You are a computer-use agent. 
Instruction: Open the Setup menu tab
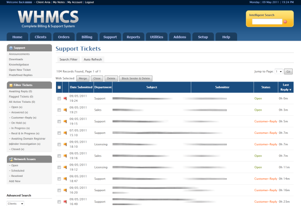click(x=203, y=37)
